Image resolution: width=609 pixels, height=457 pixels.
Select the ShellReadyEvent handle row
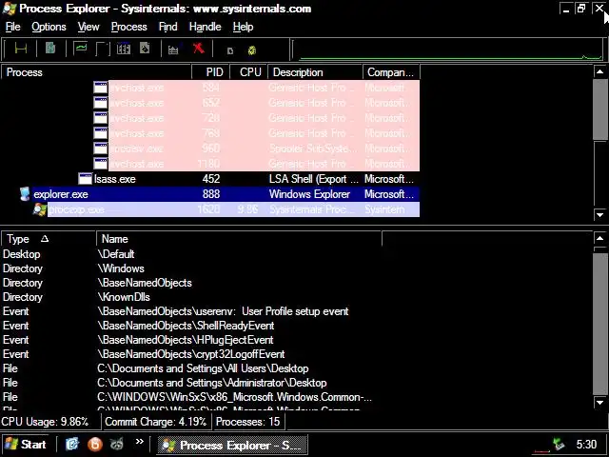(190, 326)
